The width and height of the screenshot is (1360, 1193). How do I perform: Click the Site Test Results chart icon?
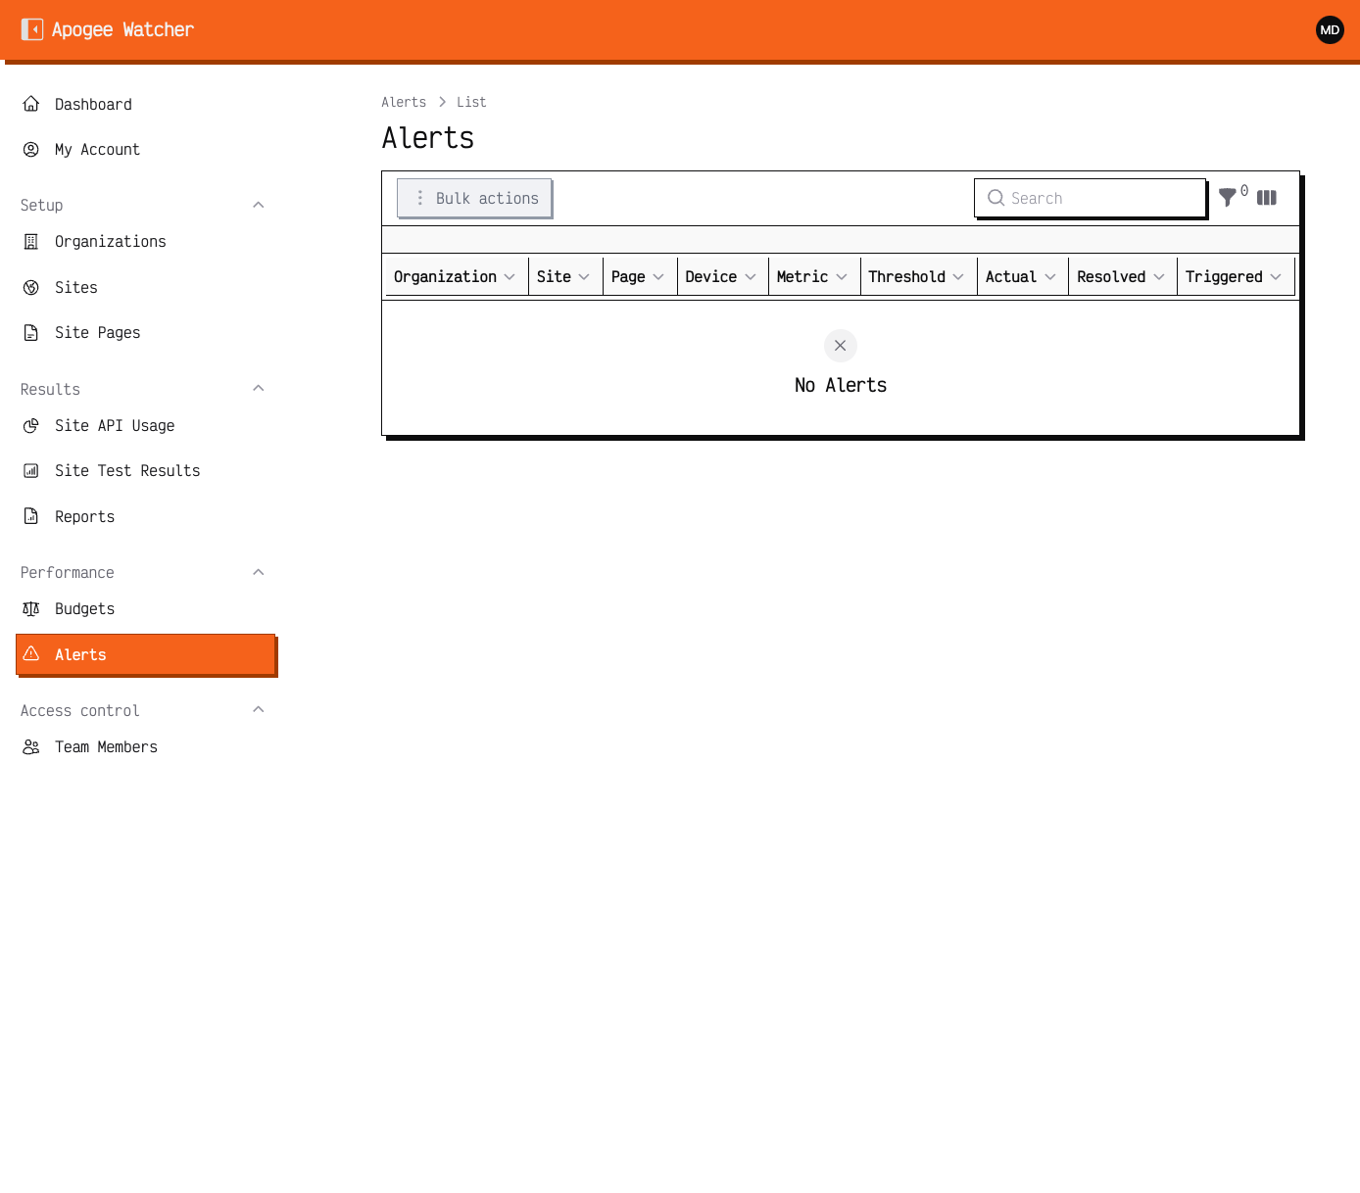31,470
